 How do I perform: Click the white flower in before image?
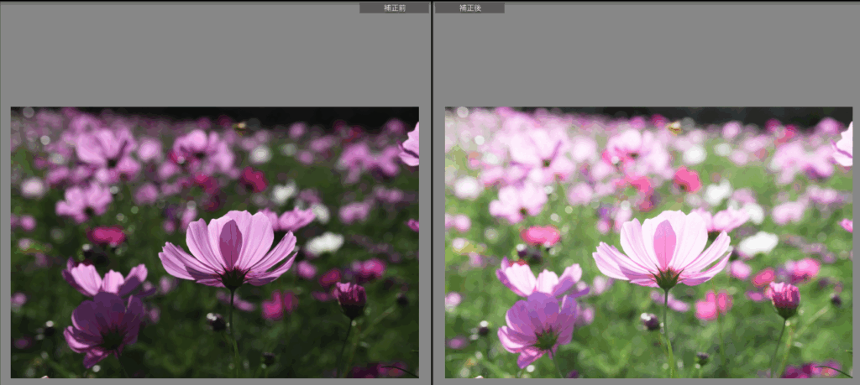(325, 243)
